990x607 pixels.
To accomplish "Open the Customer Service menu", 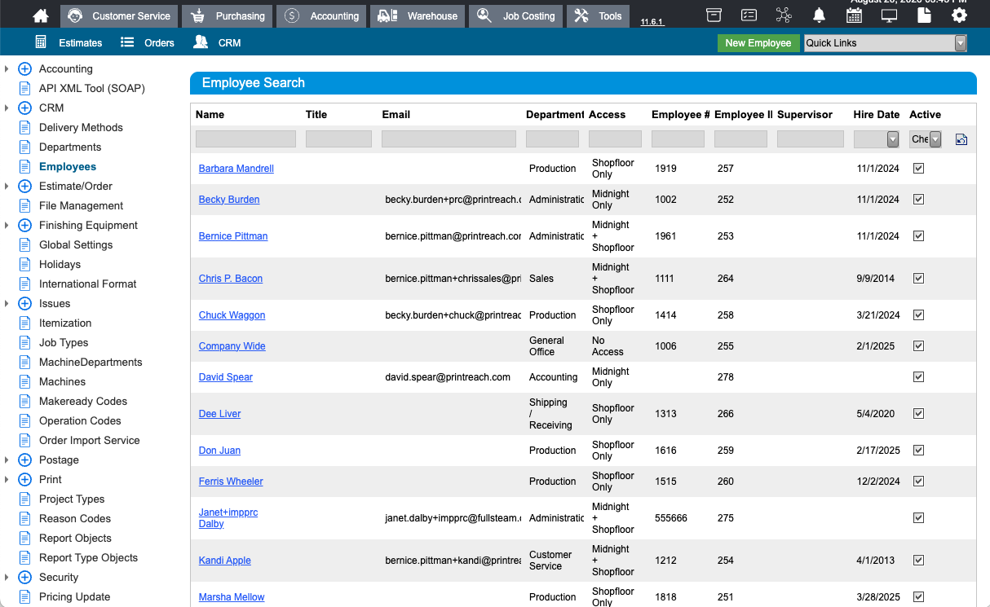I will tap(118, 15).
